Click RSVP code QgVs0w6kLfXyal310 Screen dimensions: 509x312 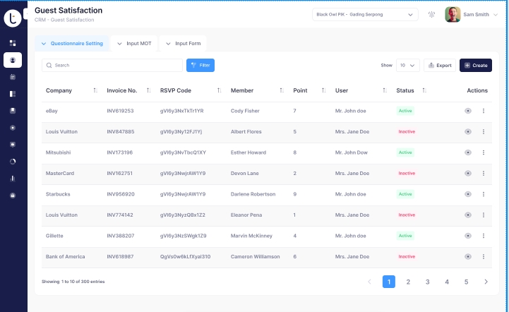(x=185, y=256)
